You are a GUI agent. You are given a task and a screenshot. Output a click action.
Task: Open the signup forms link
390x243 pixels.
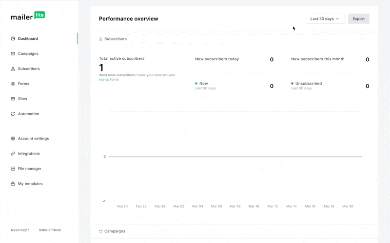(109, 79)
